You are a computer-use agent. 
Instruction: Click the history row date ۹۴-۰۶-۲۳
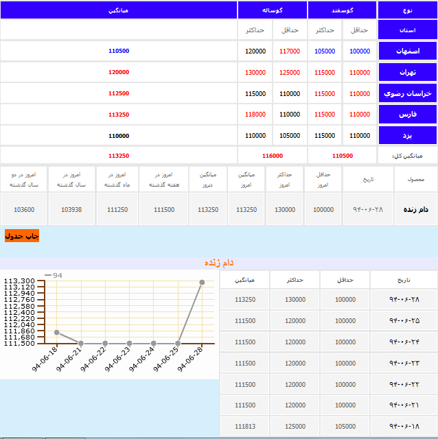click(404, 363)
